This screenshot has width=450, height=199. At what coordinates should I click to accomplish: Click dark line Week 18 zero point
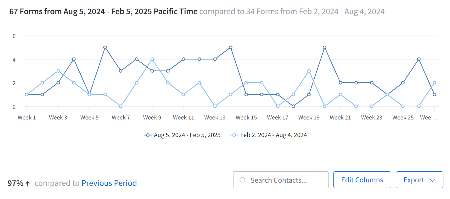click(x=293, y=106)
